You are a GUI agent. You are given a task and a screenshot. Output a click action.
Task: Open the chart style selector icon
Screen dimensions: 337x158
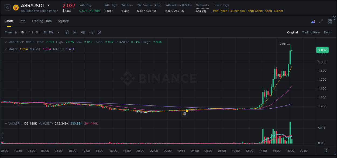point(75,32)
